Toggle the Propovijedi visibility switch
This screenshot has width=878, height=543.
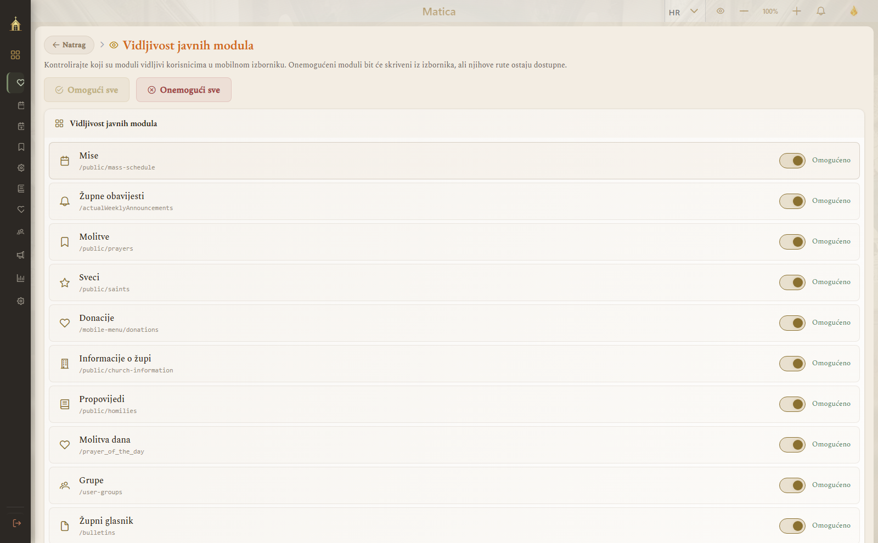coord(792,404)
